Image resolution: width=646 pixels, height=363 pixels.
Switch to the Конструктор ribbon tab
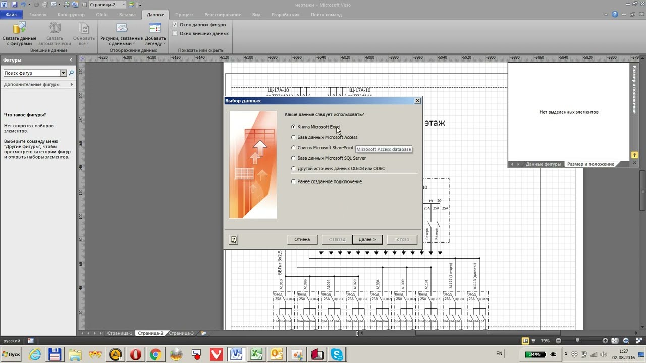click(71, 15)
